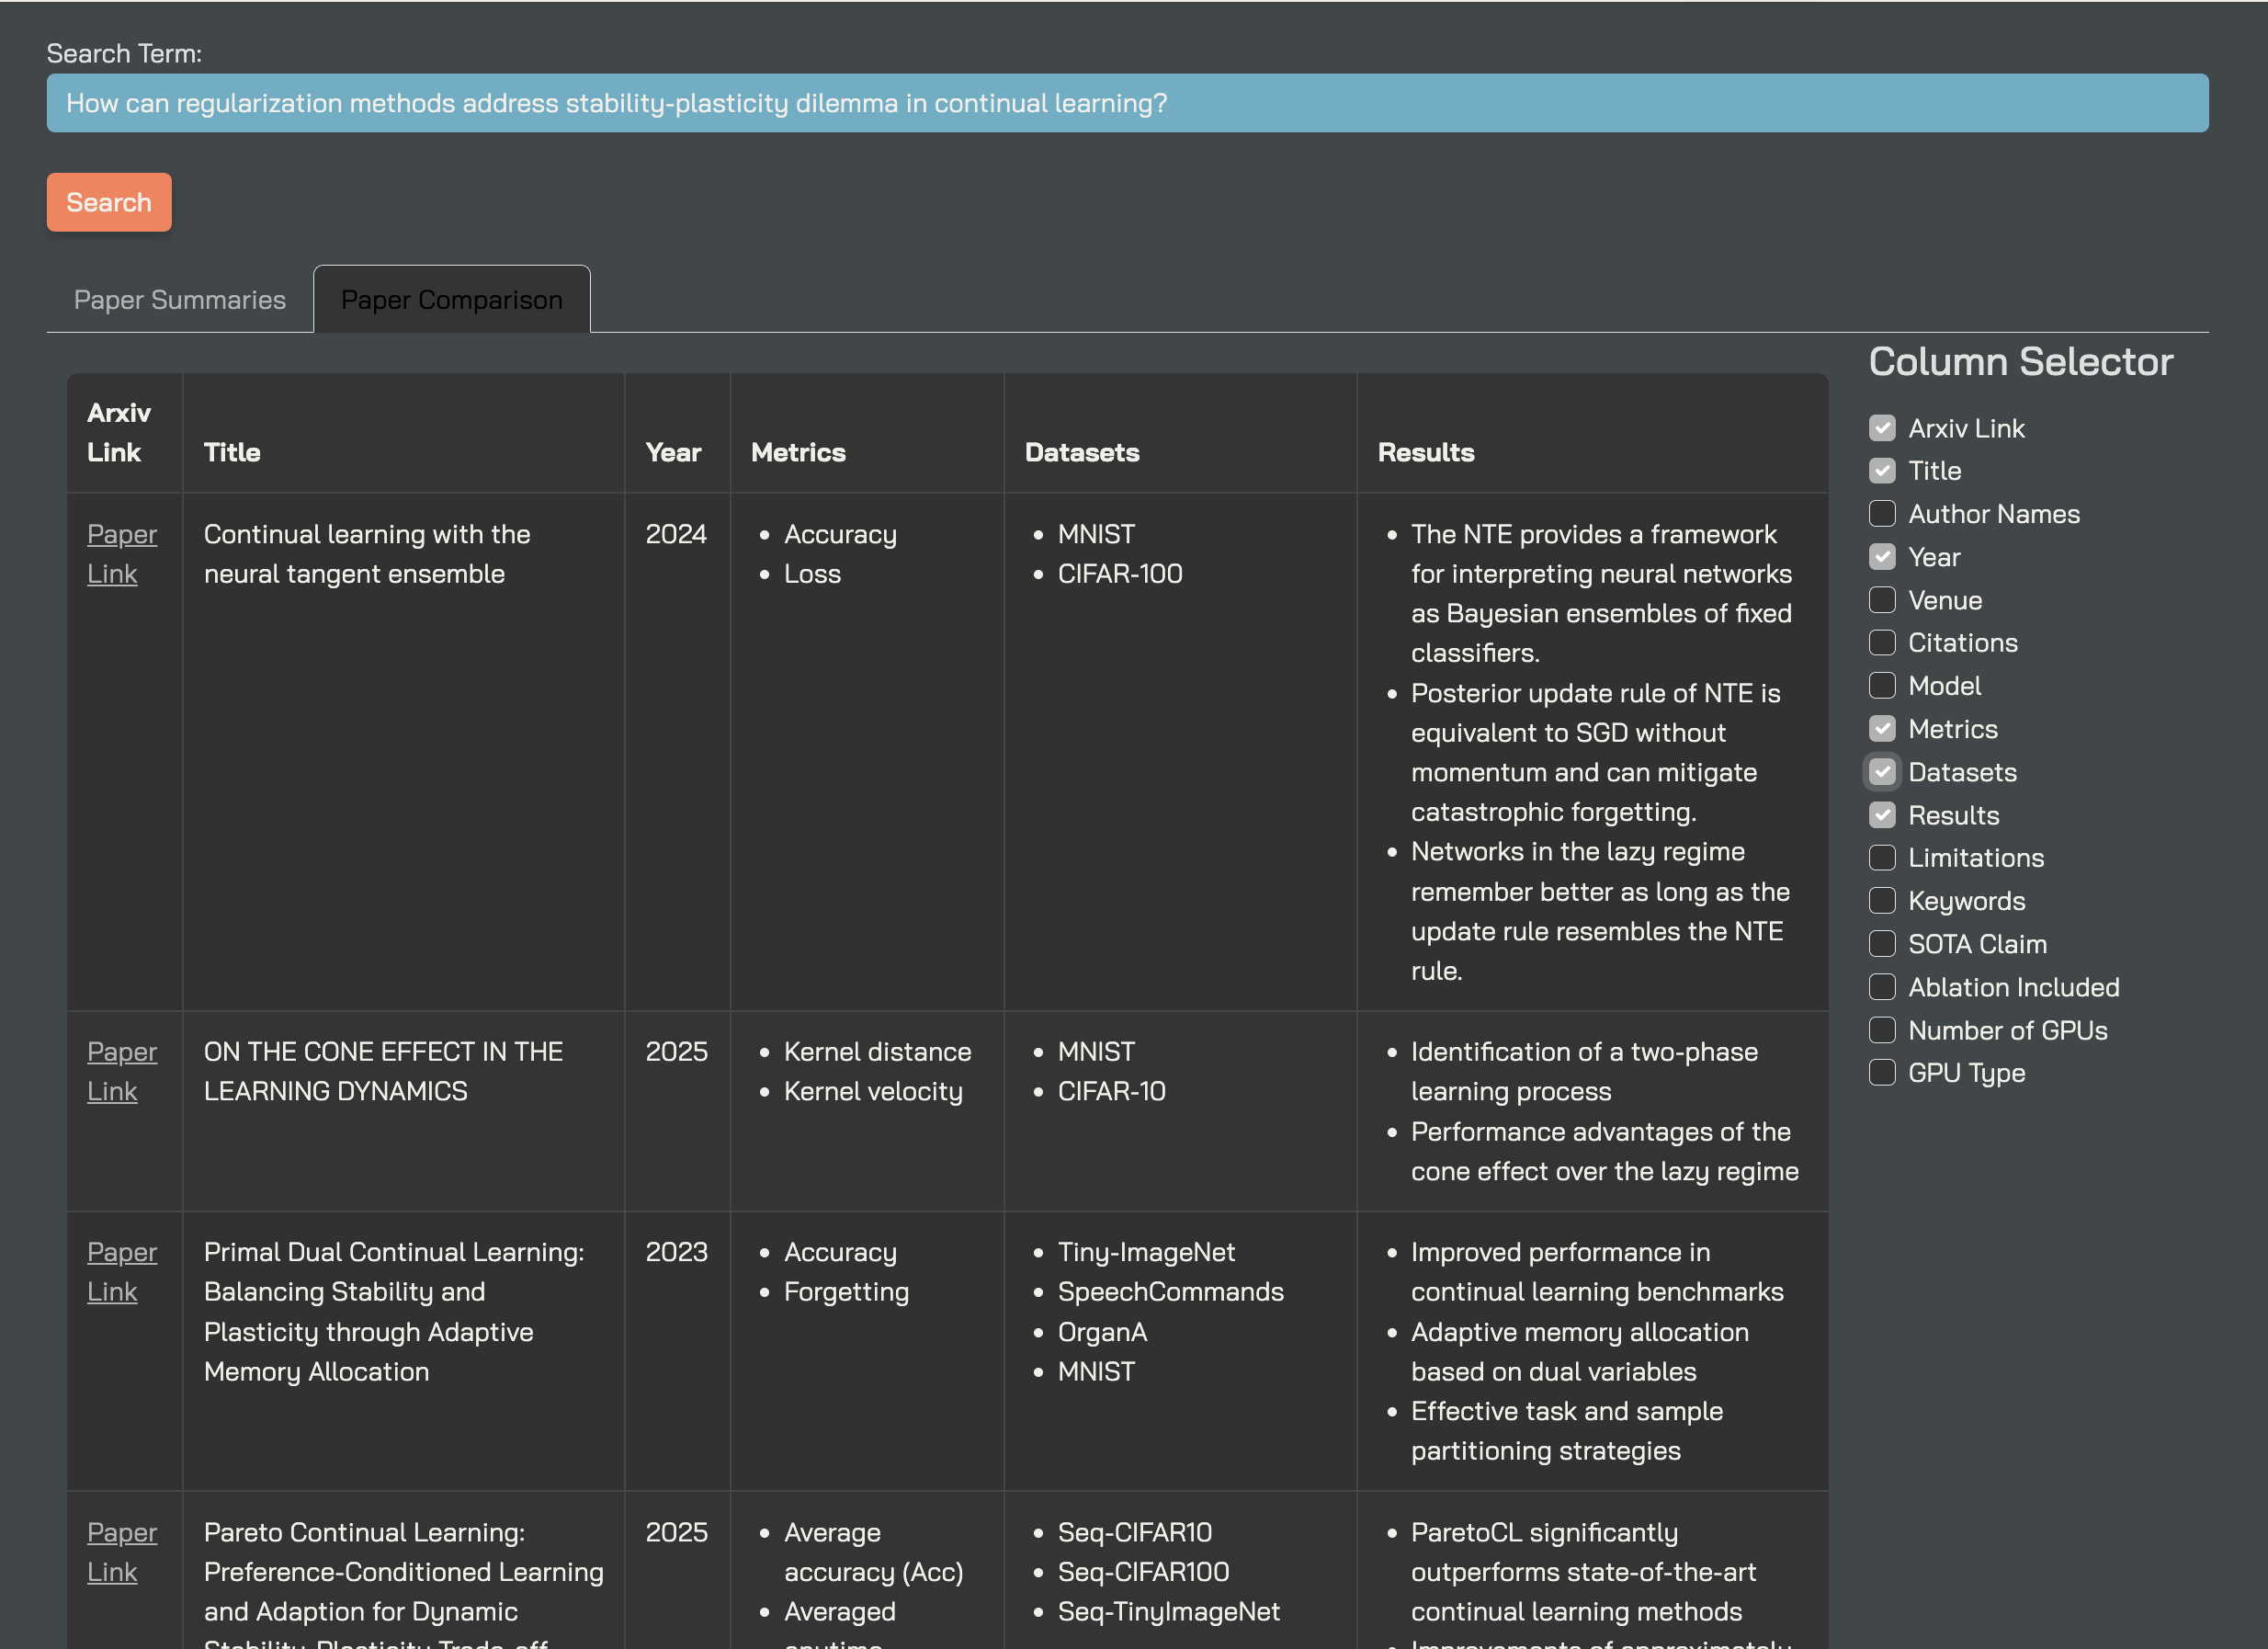Select the Paper Comparison tab
2268x1649 pixels.
click(452, 299)
